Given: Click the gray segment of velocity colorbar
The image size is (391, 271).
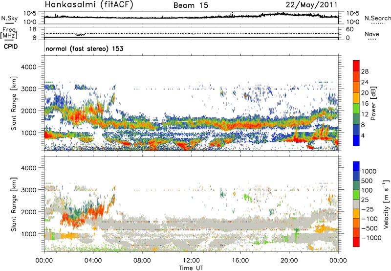Looking at the screenshot, I should [x=356, y=204].
